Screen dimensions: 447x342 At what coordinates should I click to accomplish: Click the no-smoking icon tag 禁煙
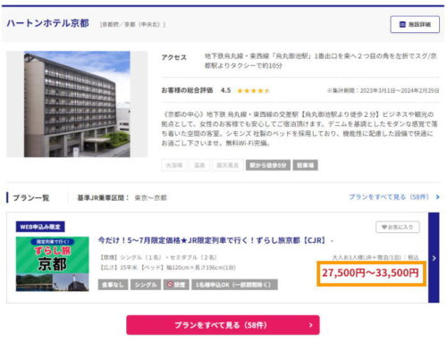[x=176, y=285]
